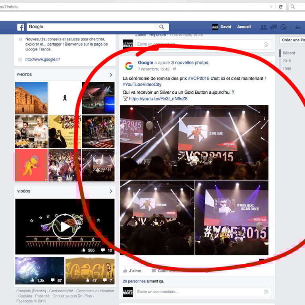Open the large VCP2015 stage photo
Viewport: 305px width, 305px height.
[194, 143]
